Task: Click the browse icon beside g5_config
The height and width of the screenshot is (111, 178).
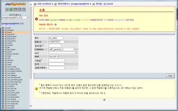Action: tap(3, 43)
